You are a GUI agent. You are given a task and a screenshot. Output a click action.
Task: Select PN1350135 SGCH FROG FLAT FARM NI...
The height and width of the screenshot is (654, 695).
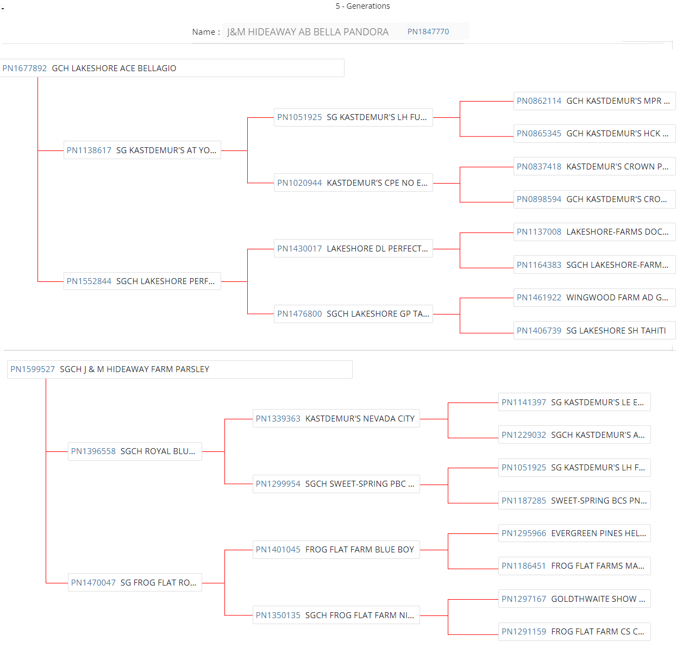tap(336, 615)
